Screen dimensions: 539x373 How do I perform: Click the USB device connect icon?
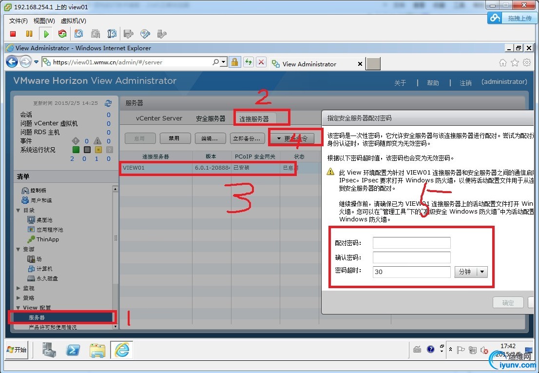tap(162, 34)
